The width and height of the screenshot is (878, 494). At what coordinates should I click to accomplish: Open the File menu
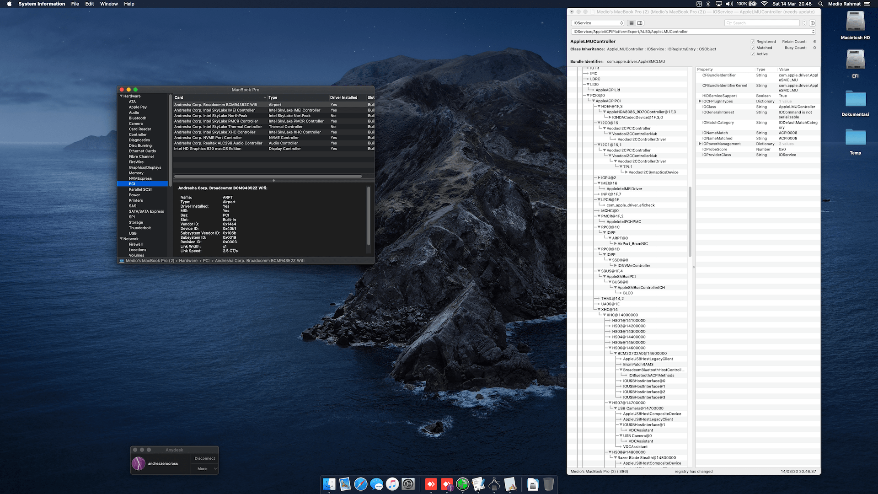(75, 4)
